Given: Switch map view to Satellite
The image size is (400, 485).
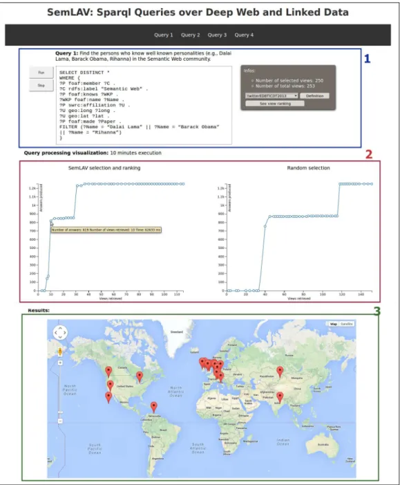Looking at the screenshot, I should (347, 324).
